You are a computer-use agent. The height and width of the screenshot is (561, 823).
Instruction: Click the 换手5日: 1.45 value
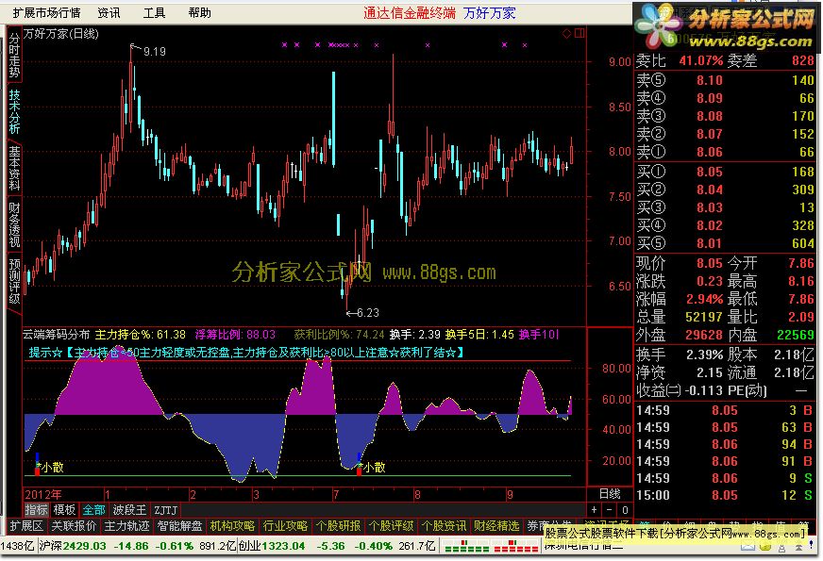479,335
